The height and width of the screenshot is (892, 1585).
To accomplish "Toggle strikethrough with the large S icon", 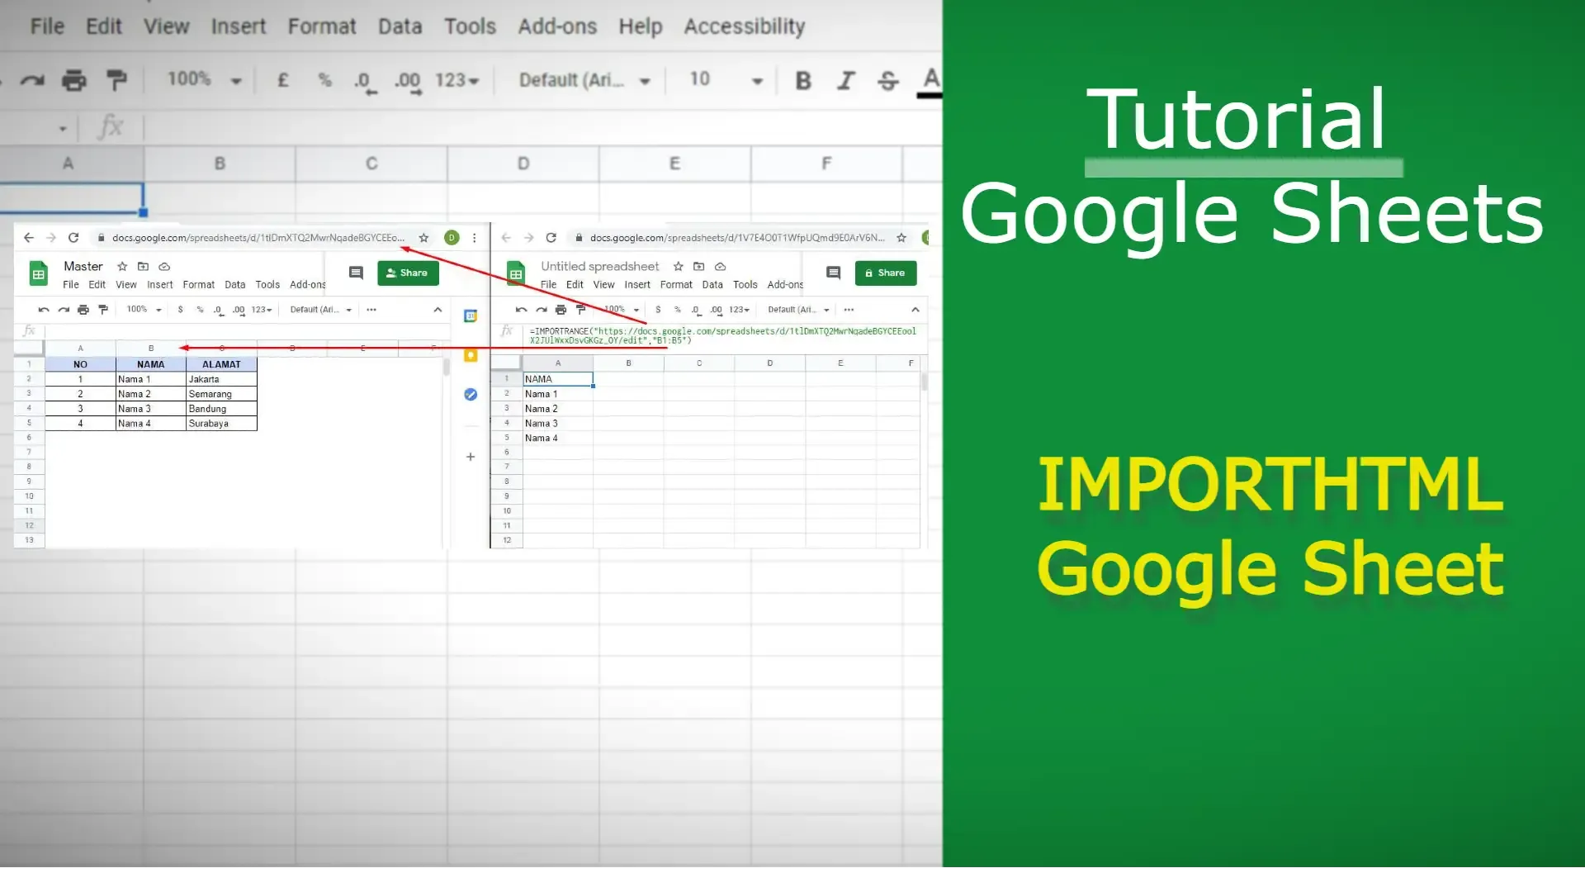I will pos(887,80).
